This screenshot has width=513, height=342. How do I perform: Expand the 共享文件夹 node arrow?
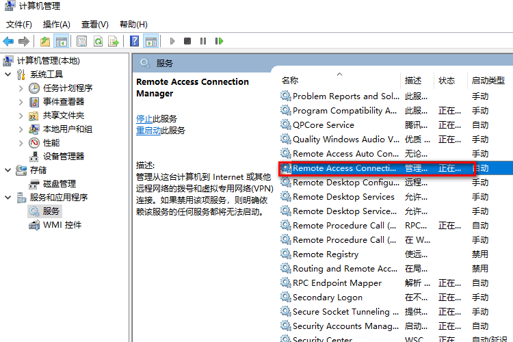pos(21,116)
